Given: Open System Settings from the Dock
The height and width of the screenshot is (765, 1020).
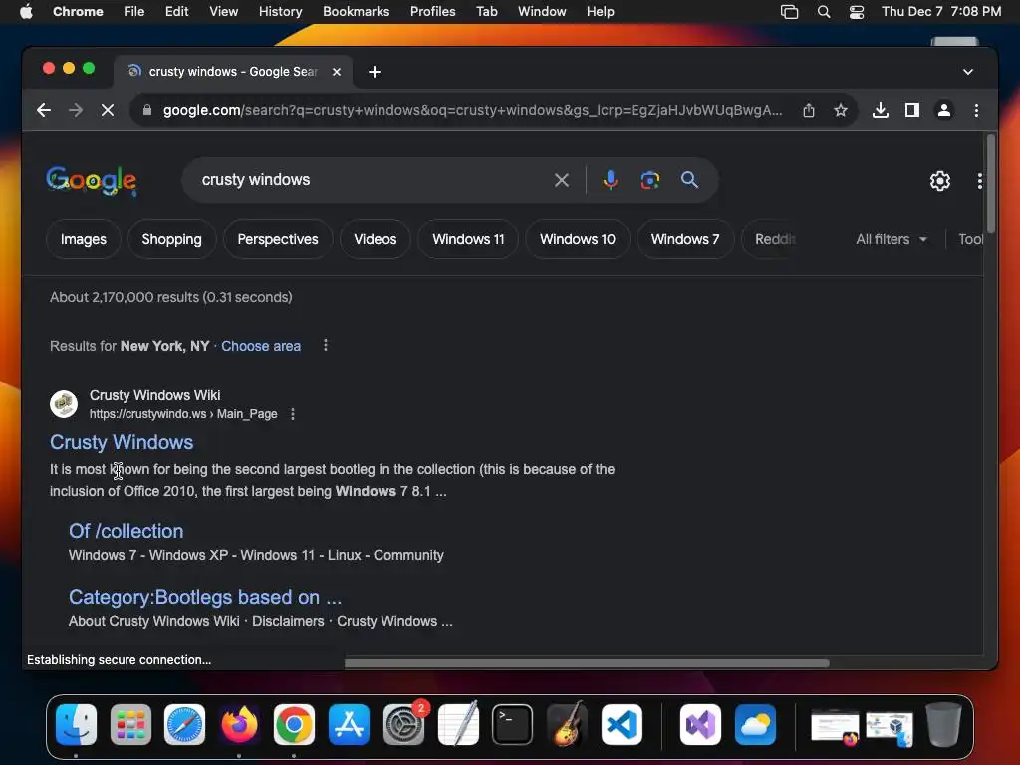Looking at the screenshot, I should click(404, 725).
